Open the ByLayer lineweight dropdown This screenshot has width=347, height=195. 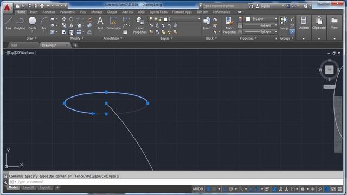pyautogui.click(x=261, y=25)
